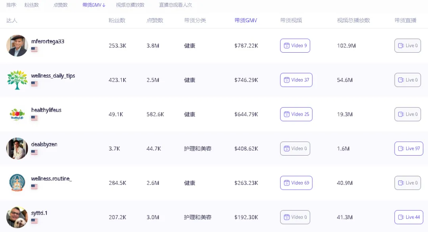Sort list by 粉丝数

pyautogui.click(x=32, y=5)
